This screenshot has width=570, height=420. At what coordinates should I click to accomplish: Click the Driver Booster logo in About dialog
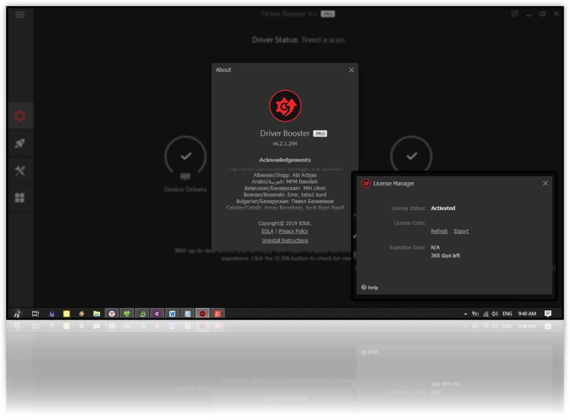point(285,106)
